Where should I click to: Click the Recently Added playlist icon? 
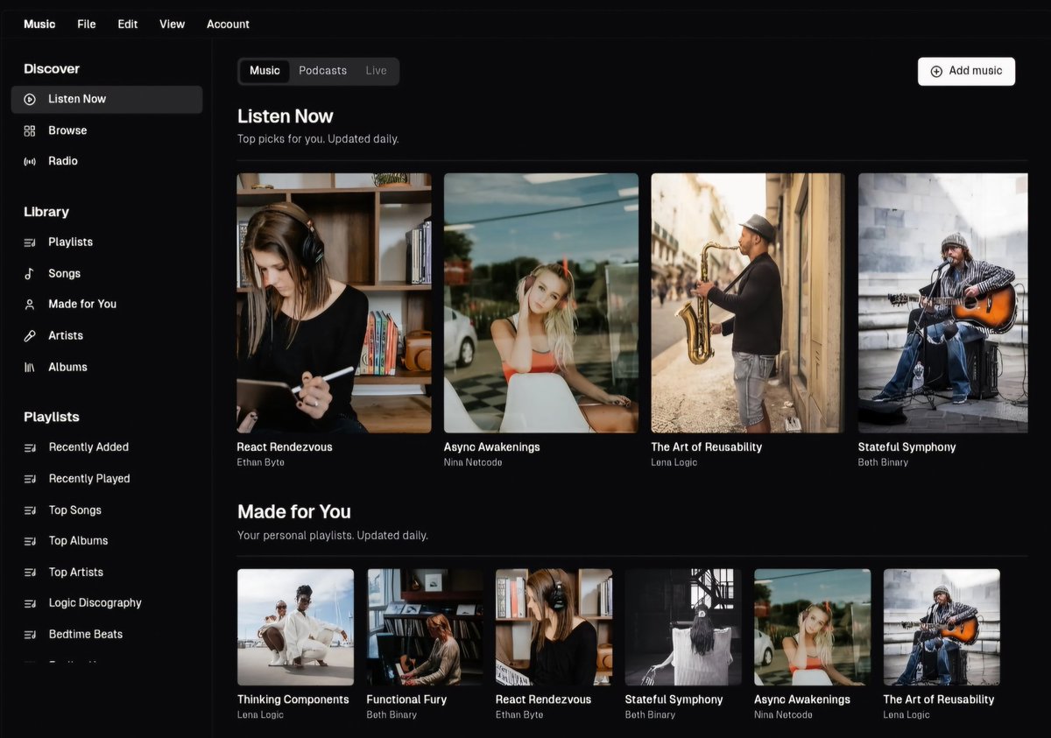30,447
